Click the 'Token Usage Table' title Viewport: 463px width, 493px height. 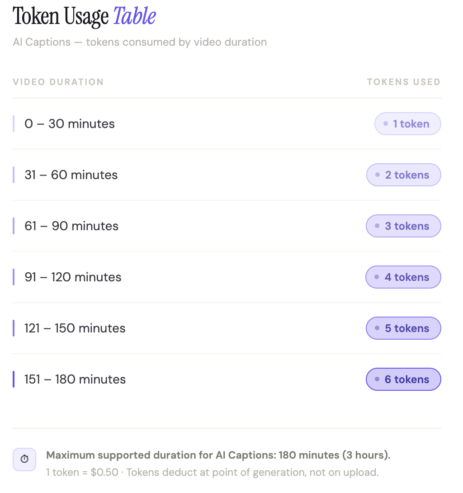coord(85,17)
